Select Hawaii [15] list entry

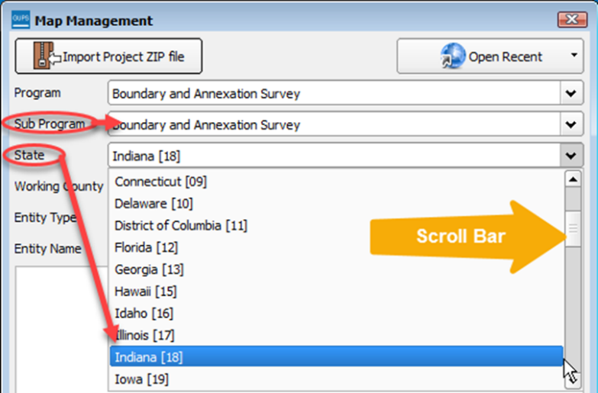click(x=145, y=292)
